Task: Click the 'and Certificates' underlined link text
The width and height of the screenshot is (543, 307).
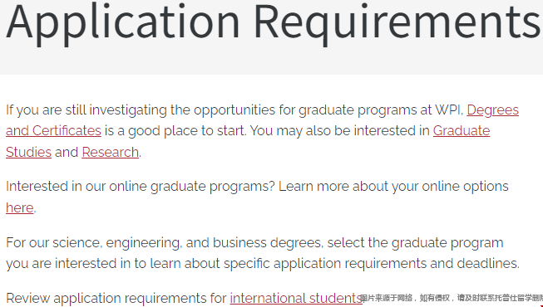Action: pos(53,131)
